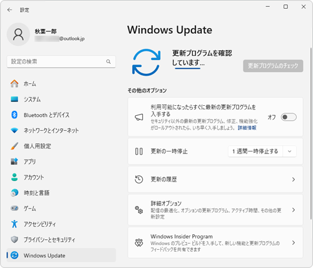The height and width of the screenshot is (268, 313).
Task: Click the large blue update sync icon
Action: pos(146,62)
